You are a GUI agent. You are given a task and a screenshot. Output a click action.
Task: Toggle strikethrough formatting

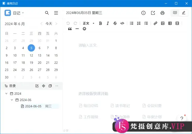(x=115, y=23)
